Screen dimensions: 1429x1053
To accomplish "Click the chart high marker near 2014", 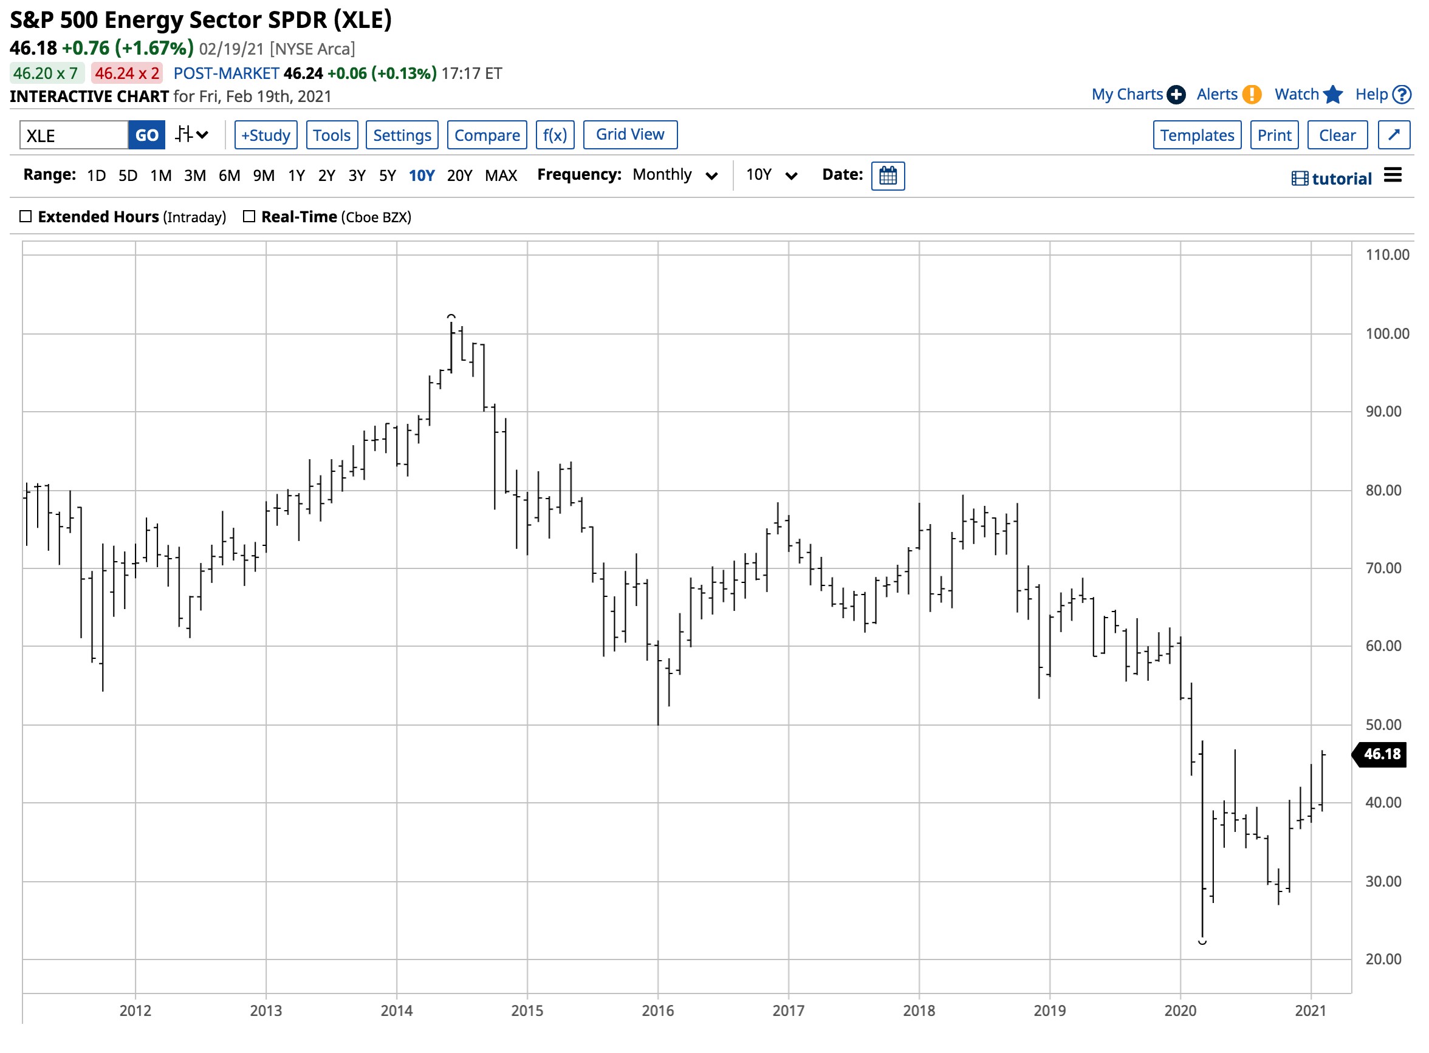I will click(x=451, y=317).
